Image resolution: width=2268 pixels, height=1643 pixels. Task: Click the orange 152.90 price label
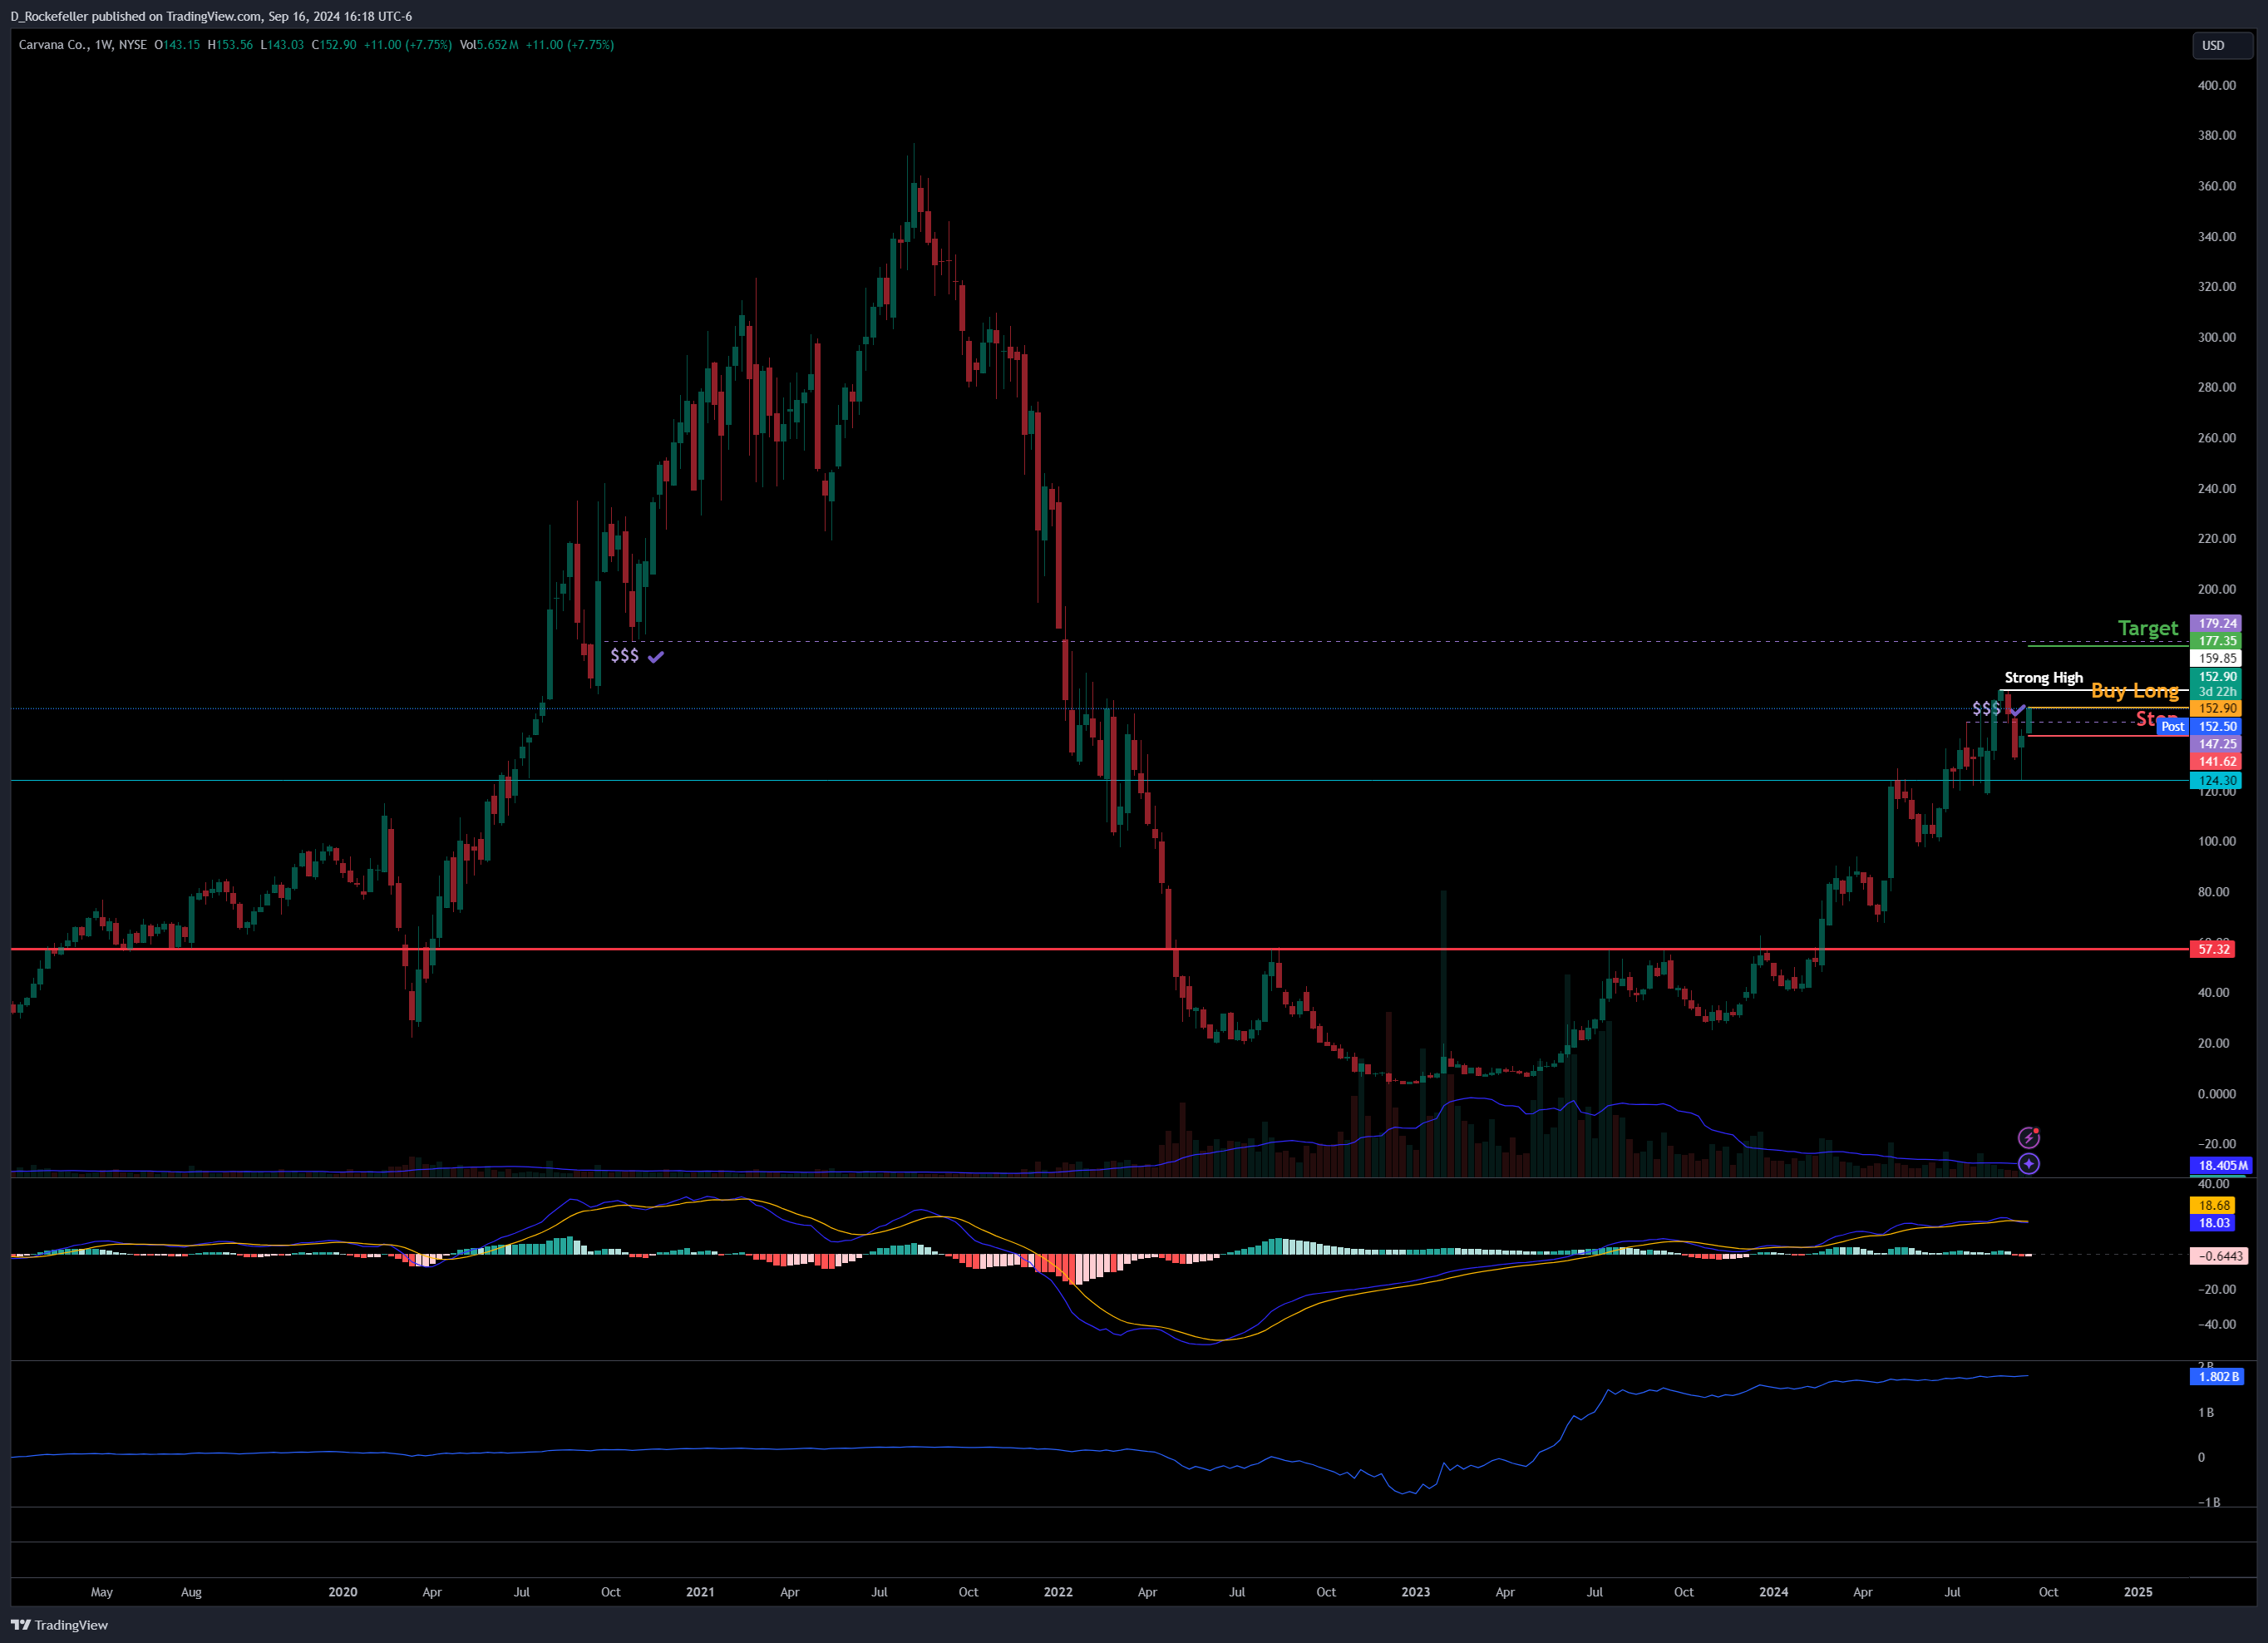(2217, 709)
